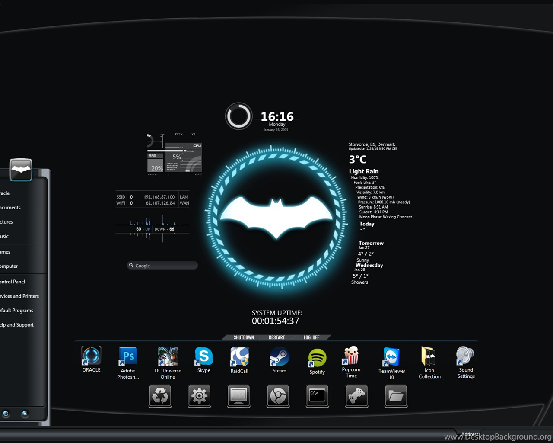This screenshot has height=443, width=553.
Task: Open Documents in Start menu
Action: pyautogui.click(x=10, y=208)
